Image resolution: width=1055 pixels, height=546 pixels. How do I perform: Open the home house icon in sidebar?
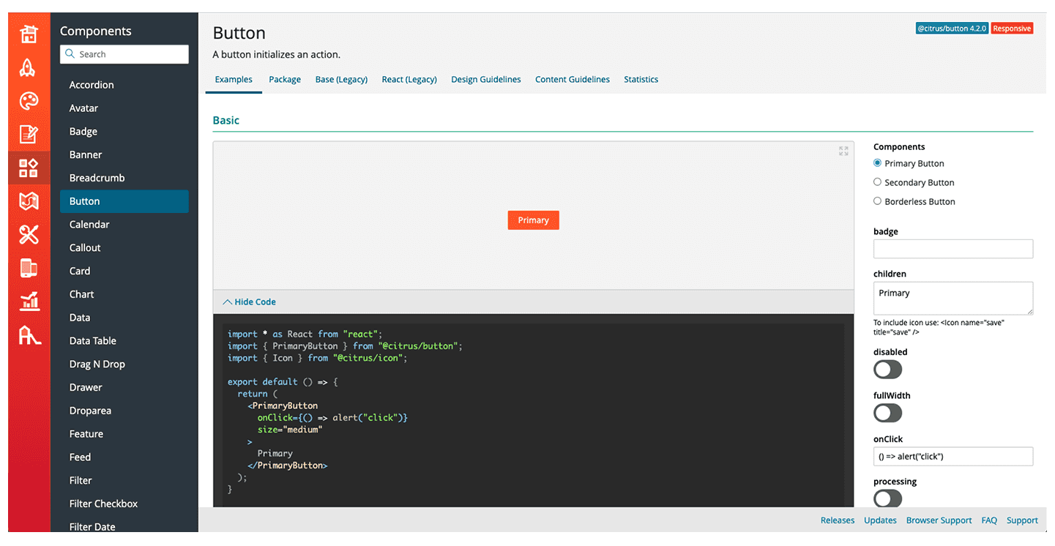(x=29, y=33)
